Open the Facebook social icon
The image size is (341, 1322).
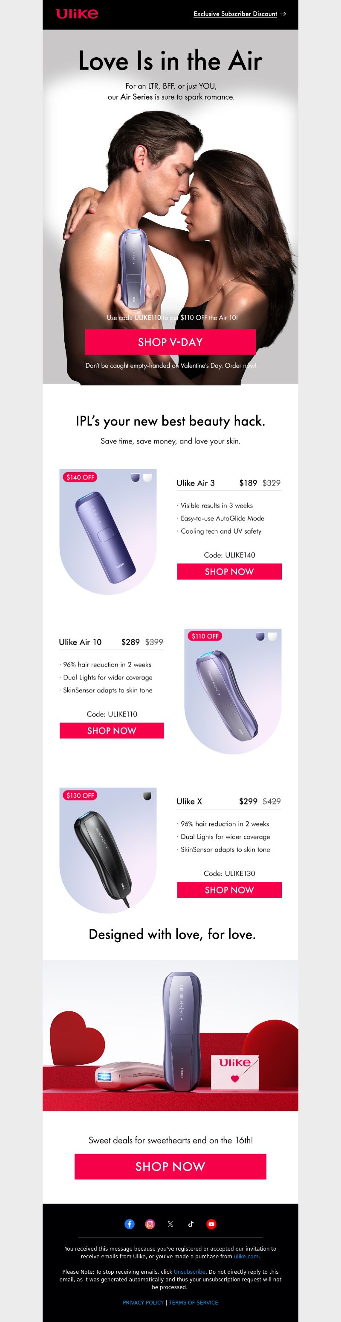click(130, 1224)
